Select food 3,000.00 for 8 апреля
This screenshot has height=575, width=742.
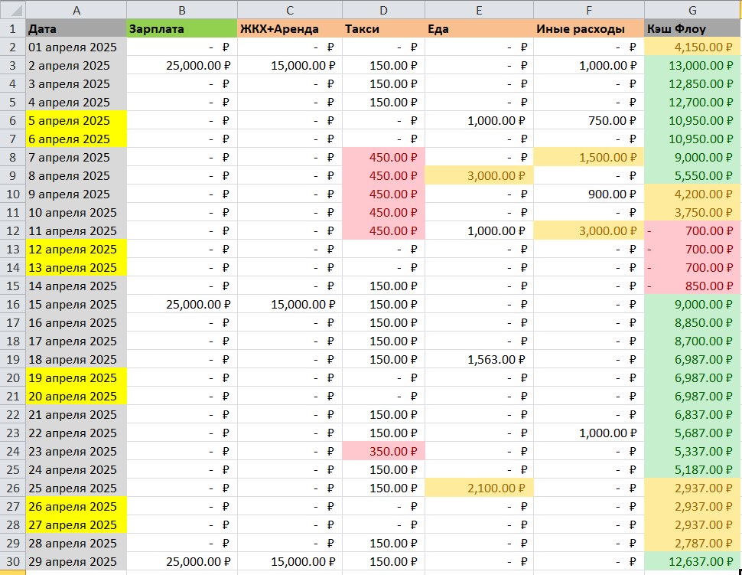click(479, 176)
